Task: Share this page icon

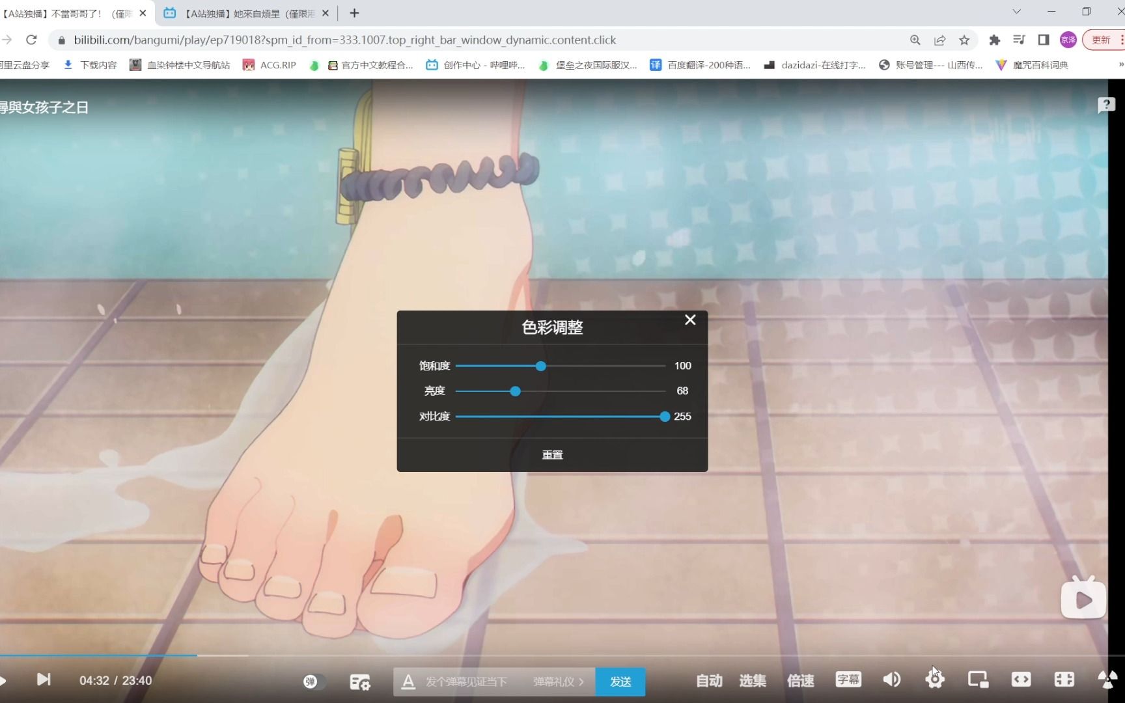Action: [x=939, y=40]
